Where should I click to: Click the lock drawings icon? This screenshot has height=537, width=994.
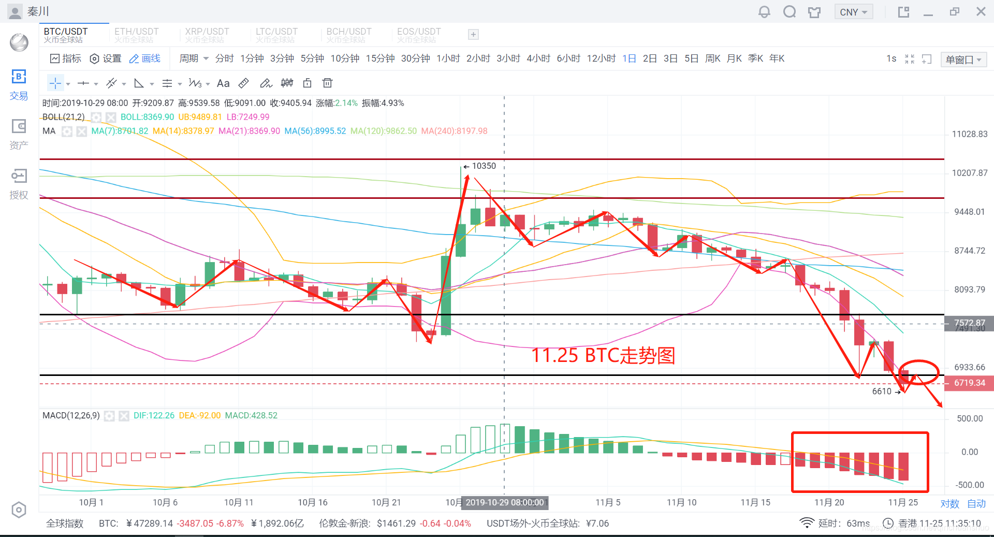tap(308, 83)
